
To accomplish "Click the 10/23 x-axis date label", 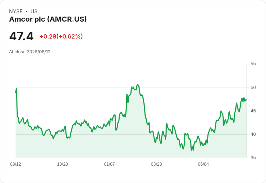I will [63, 164].
